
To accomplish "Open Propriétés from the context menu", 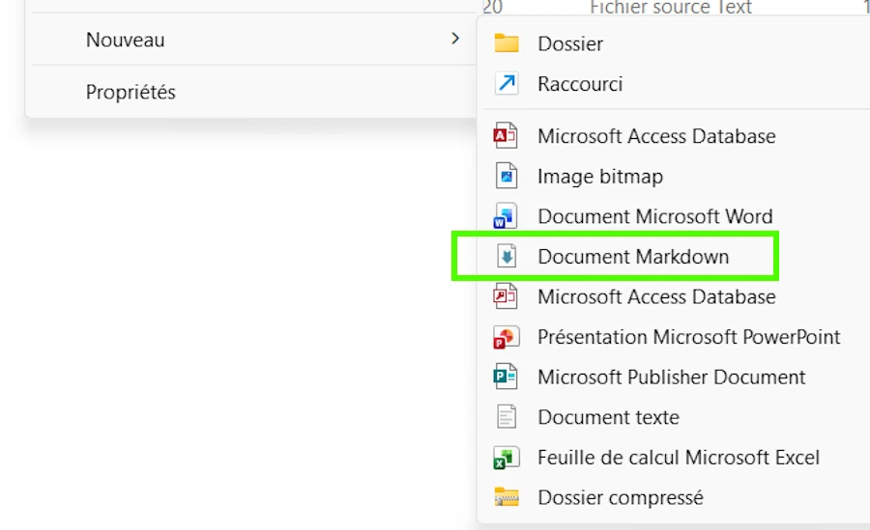I will [130, 92].
